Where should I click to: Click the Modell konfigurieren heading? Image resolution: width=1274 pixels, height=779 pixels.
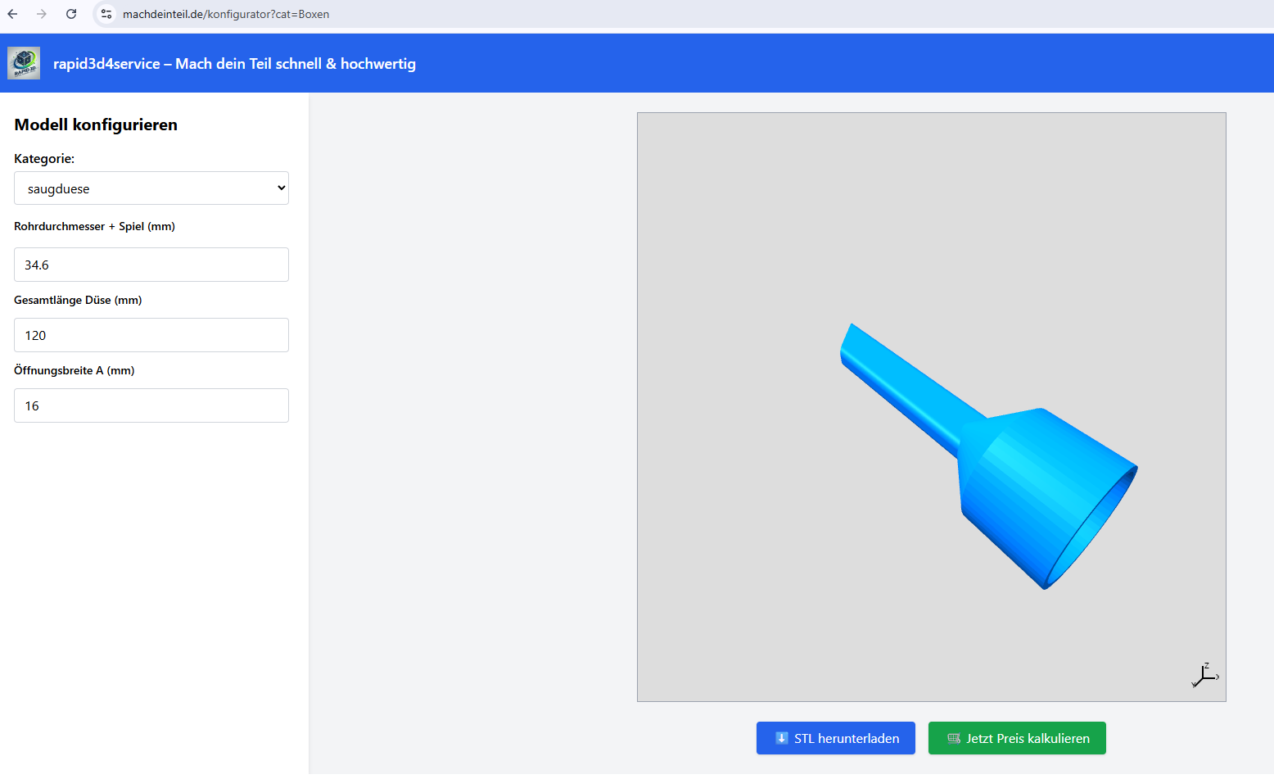[x=96, y=125]
